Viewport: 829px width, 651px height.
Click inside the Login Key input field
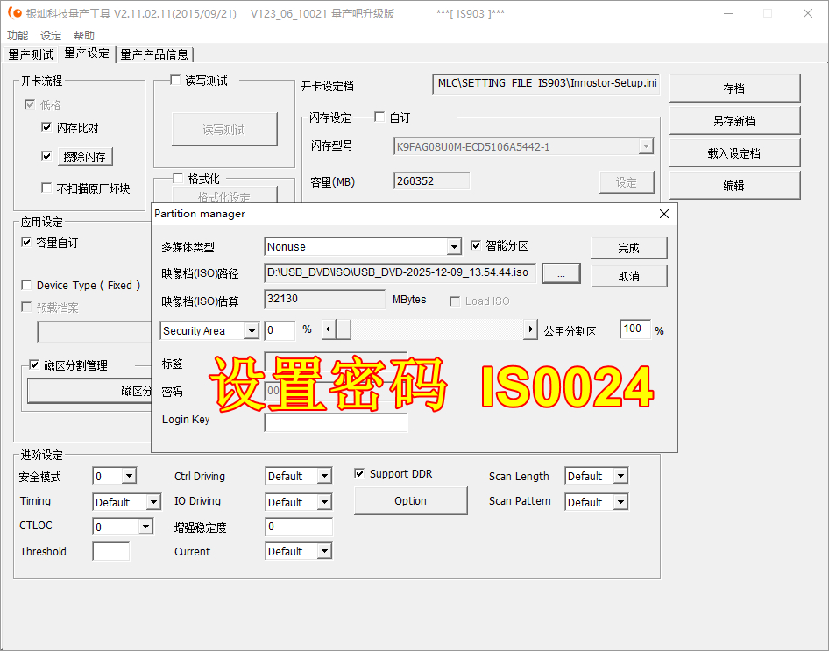[335, 422]
